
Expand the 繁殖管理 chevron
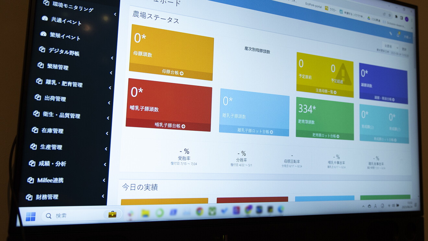tap(111, 73)
